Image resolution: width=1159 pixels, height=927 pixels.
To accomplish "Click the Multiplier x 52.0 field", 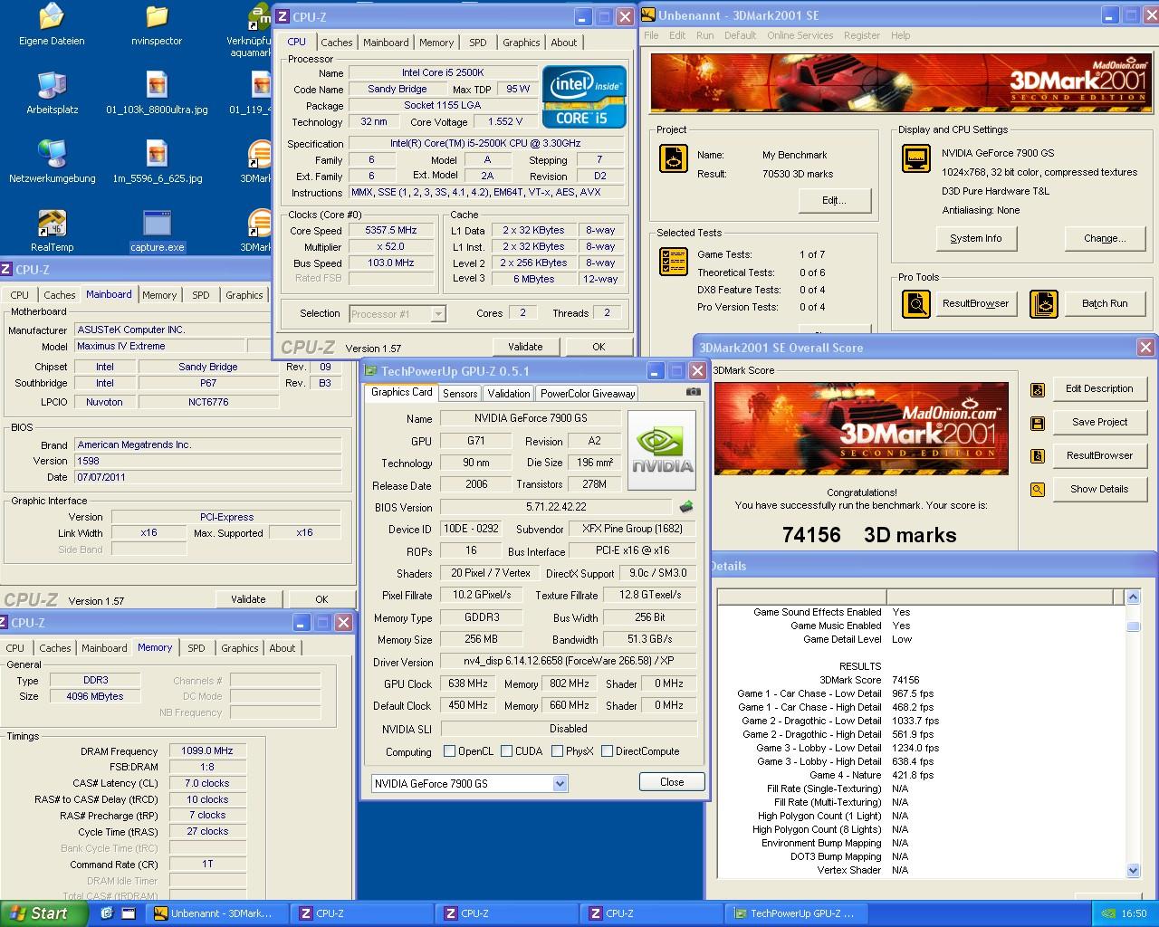I will [x=391, y=247].
